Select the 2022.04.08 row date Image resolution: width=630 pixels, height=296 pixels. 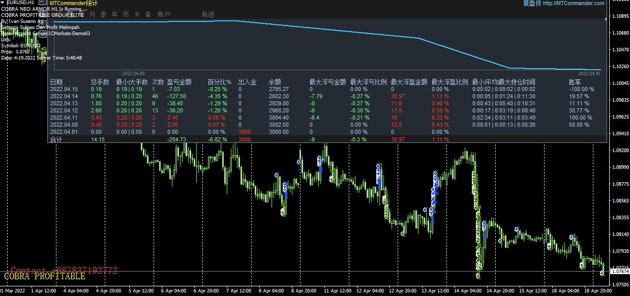[64, 125]
